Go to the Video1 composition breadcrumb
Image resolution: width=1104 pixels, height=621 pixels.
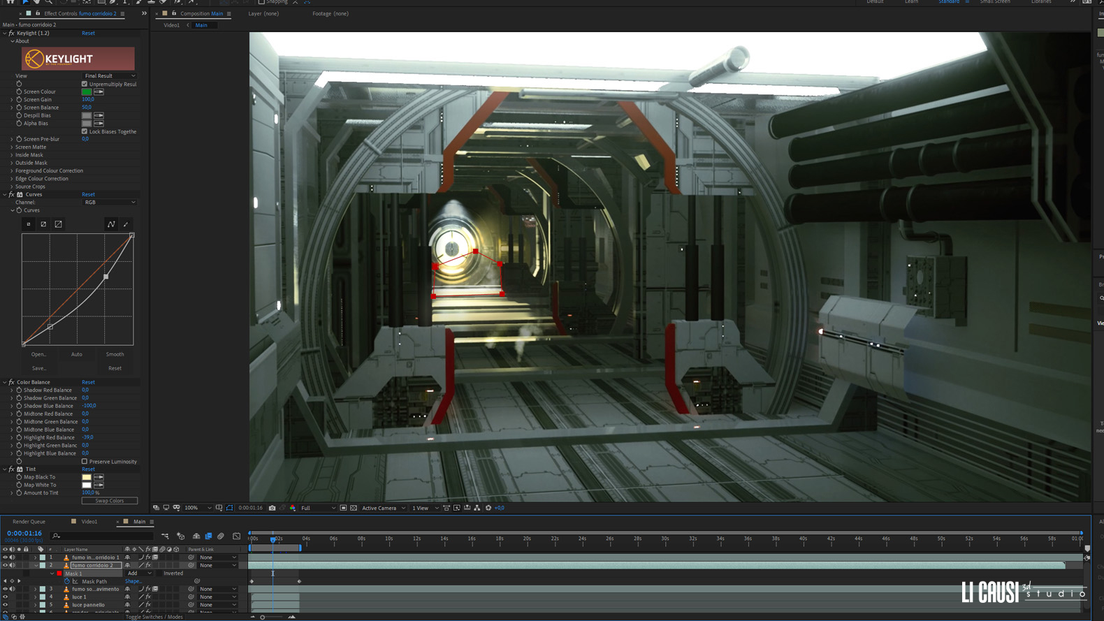click(x=171, y=25)
